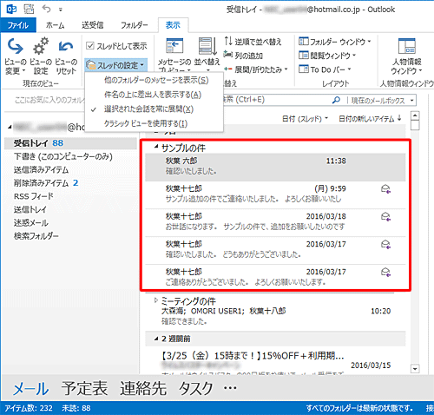
Task: Select 送信トレイ folder
Action: [x=30, y=209]
